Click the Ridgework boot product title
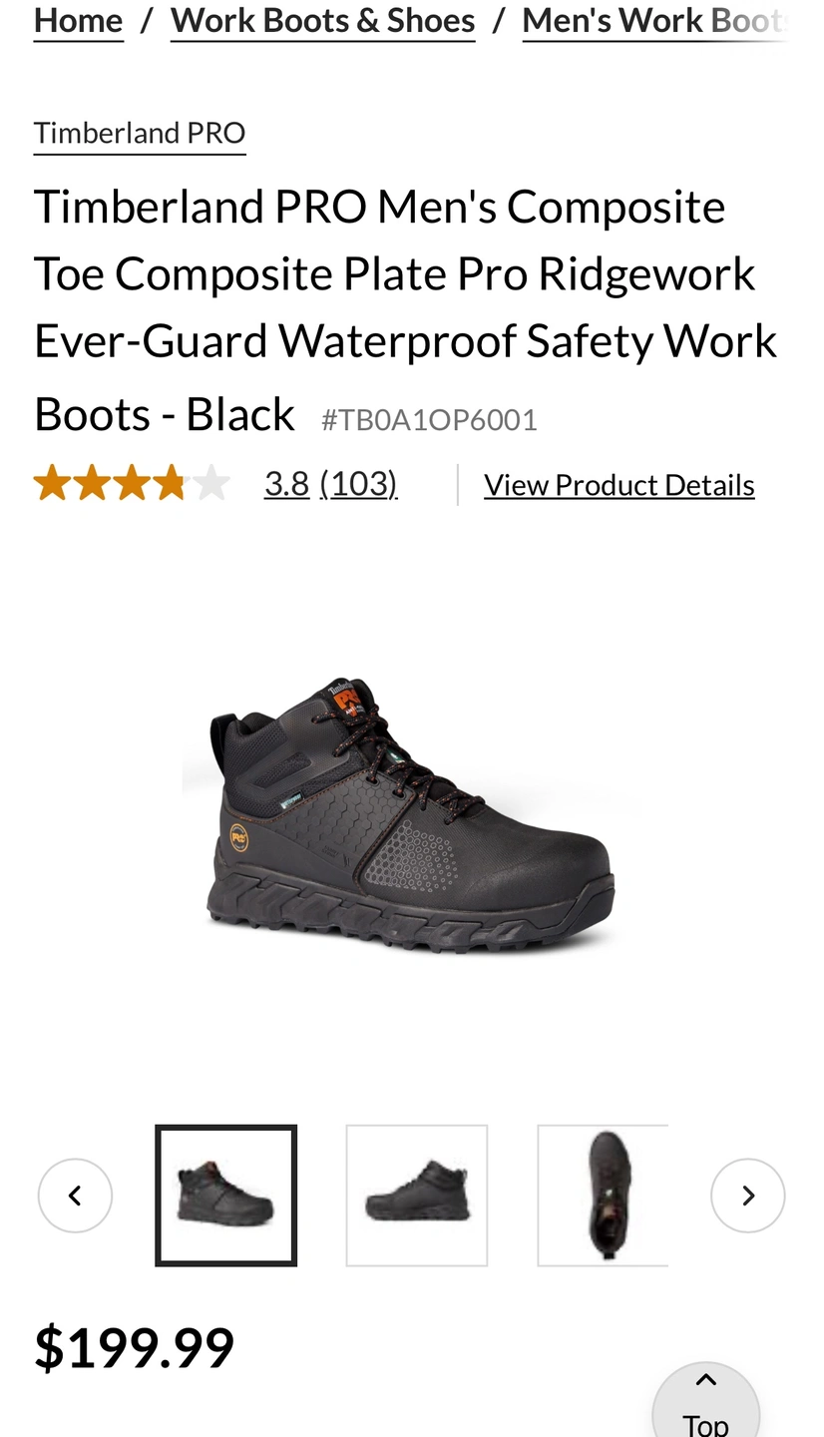Screen dimensions: 824x1437 pyautogui.click(x=406, y=309)
